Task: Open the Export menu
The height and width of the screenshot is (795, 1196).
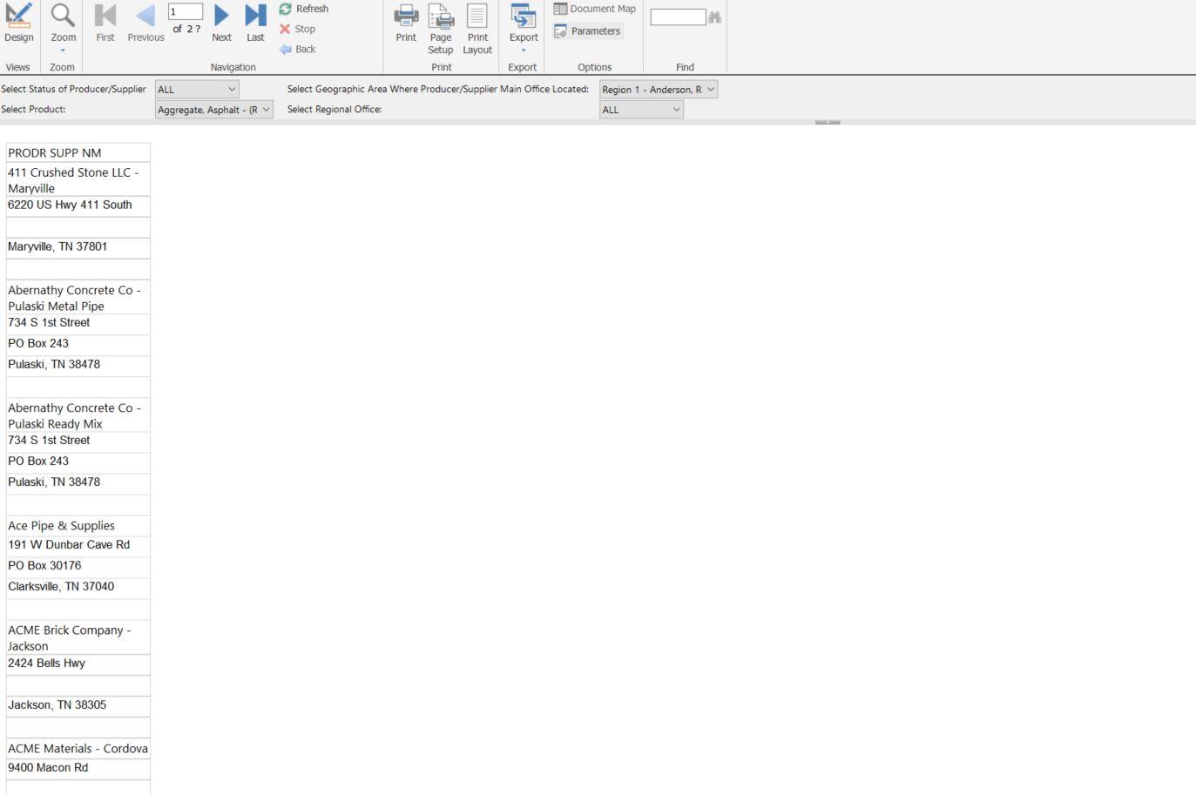Action: click(524, 29)
